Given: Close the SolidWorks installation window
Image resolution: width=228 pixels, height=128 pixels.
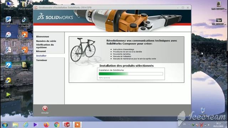Looking at the screenshot, I should (188, 7).
